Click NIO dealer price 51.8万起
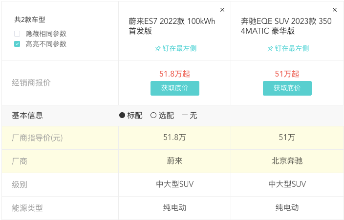This screenshot has height=220, width=344. coord(174,74)
